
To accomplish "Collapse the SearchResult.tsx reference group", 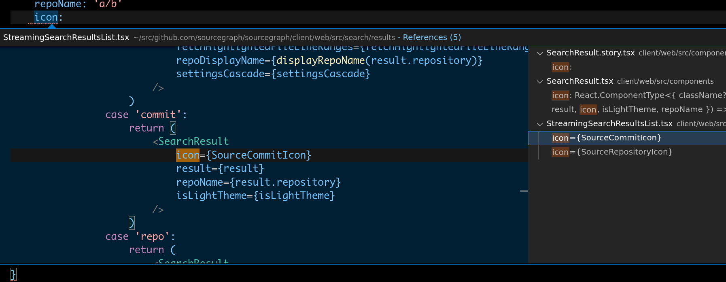I will pos(539,82).
